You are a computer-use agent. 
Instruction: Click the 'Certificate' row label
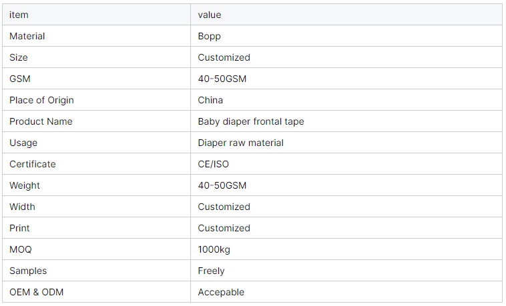click(x=33, y=164)
